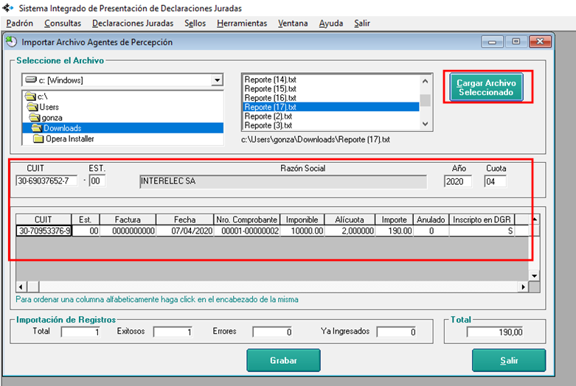Click the Salir button
576x386 pixels.
(508, 359)
